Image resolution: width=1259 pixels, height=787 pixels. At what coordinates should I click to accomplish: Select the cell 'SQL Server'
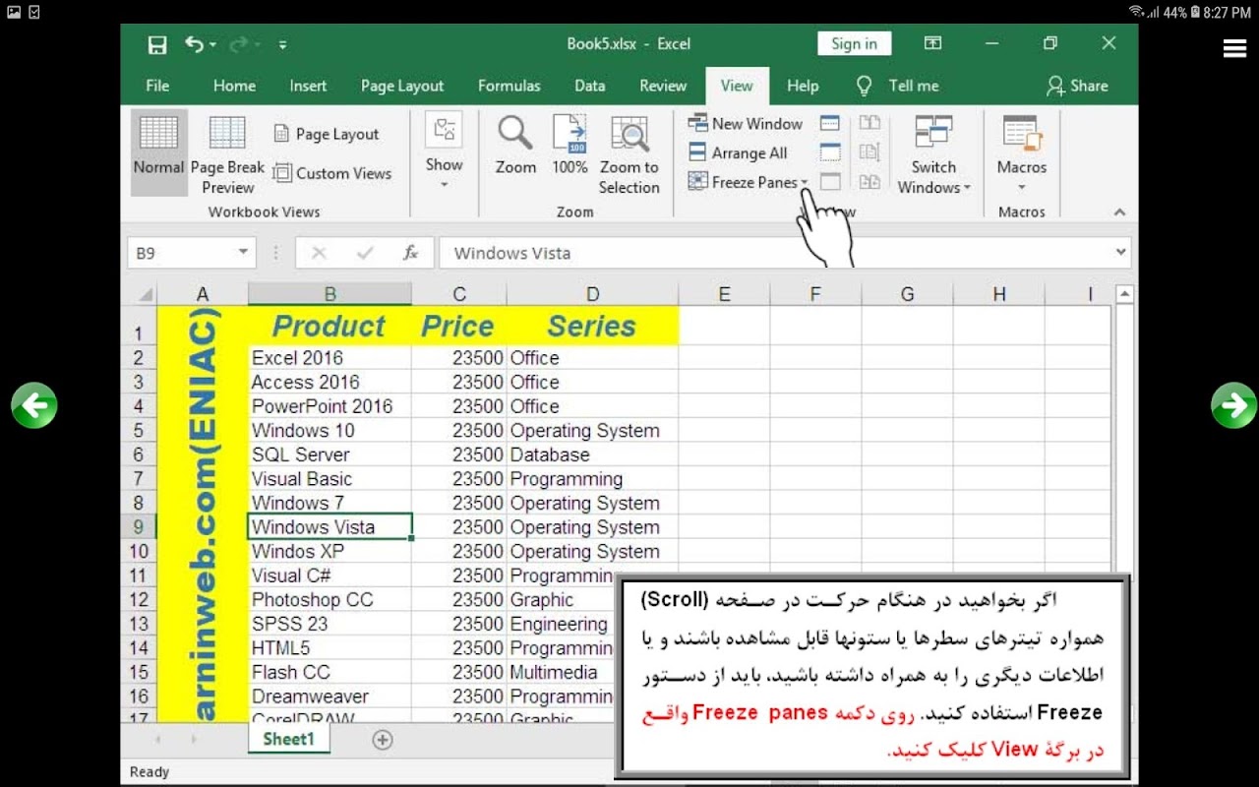[330, 454]
